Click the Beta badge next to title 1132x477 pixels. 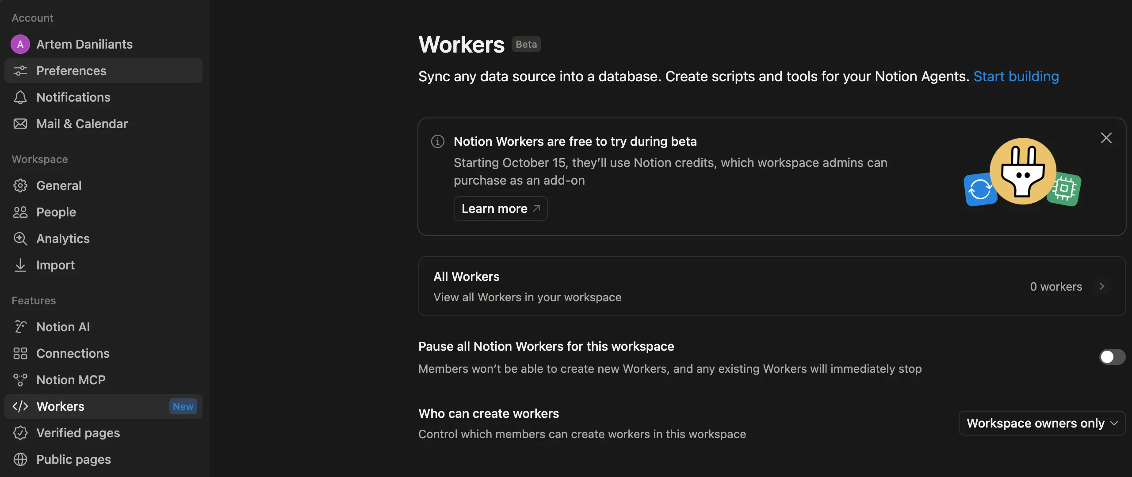526,44
